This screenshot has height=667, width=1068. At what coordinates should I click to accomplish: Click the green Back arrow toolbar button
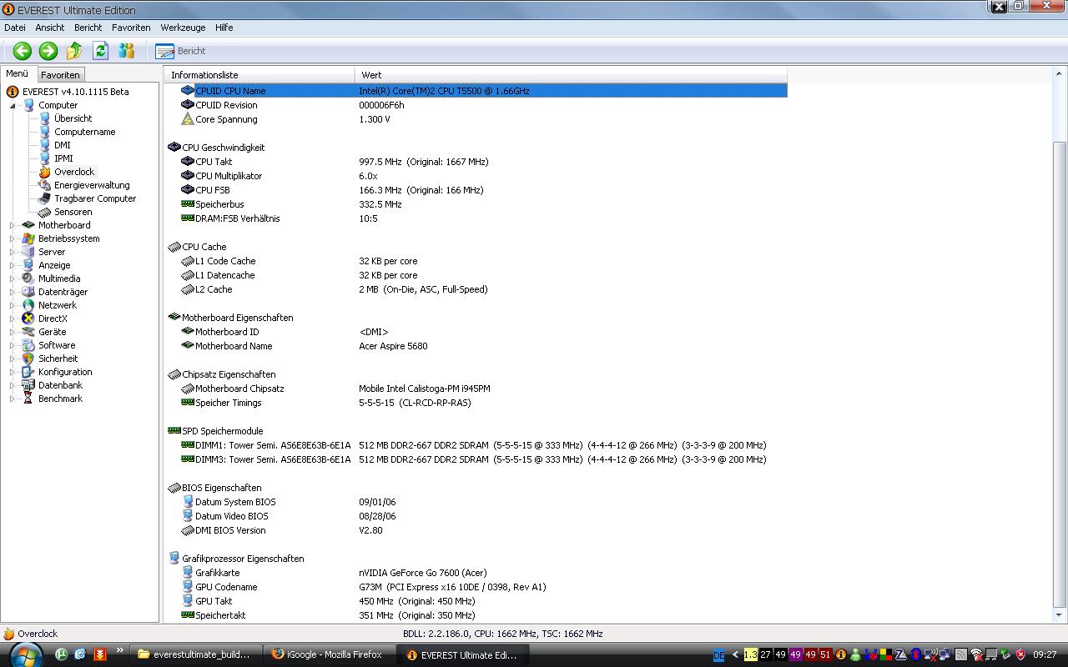tap(23, 51)
